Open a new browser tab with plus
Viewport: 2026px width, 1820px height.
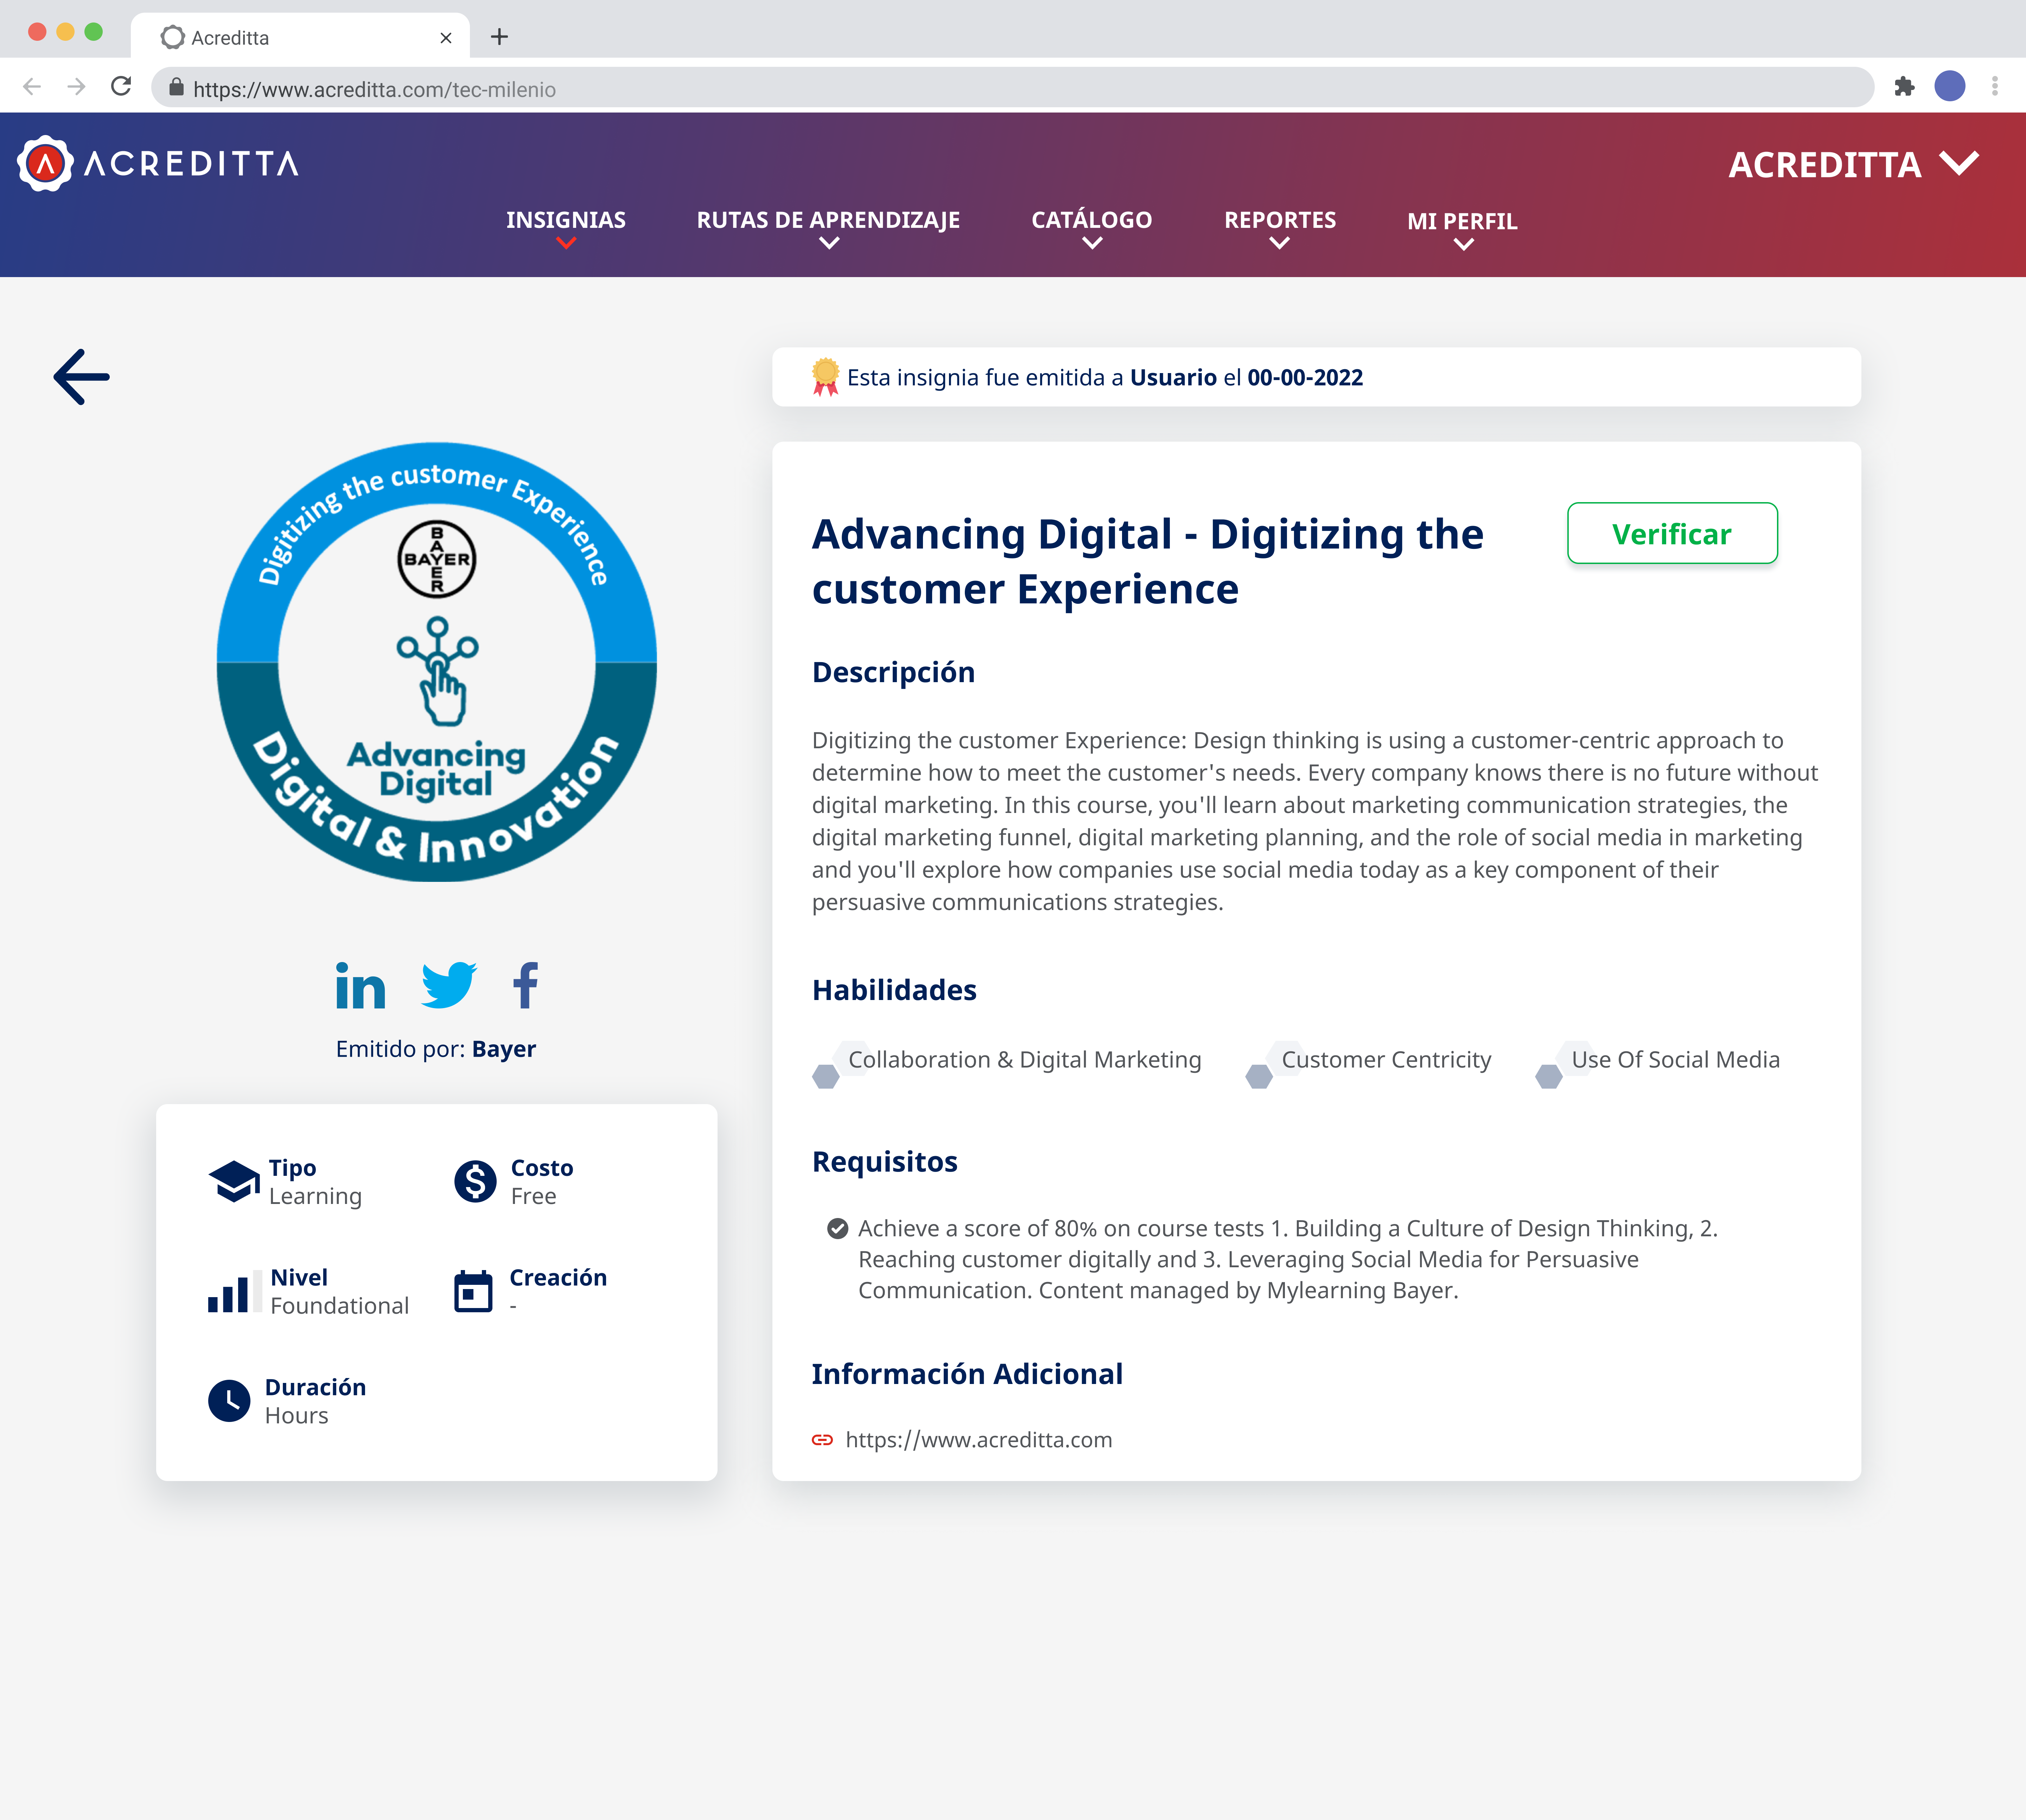tap(499, 37)
